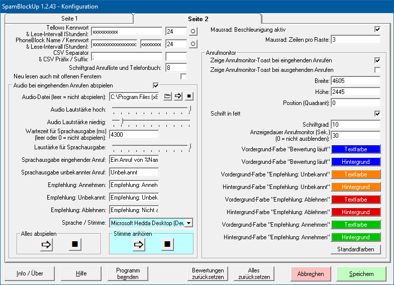Pick blue Hintergrund for Bewertung läuft
The image size is (394, 285).
[x=356, y=162]
